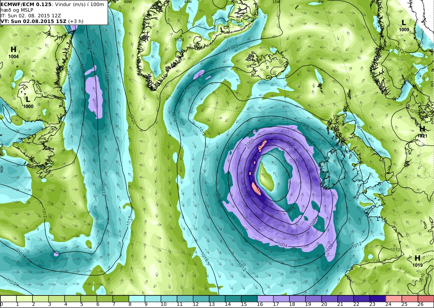This screenshot has width=434, height=308.
Task: Click the 30W longitude label
Action: pyautogui.click(x=234, y=2)
